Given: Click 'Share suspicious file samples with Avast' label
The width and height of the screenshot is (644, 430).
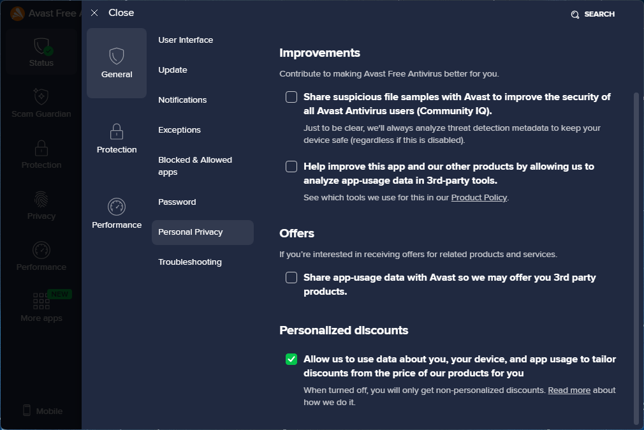Looking at the screenshot, I should point(457,104).
